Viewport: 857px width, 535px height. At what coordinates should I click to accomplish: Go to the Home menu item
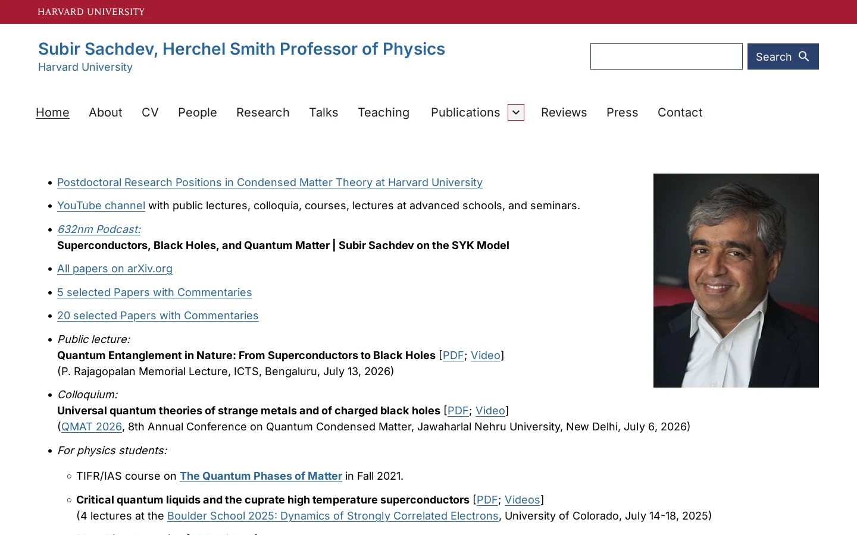point(52,112)
